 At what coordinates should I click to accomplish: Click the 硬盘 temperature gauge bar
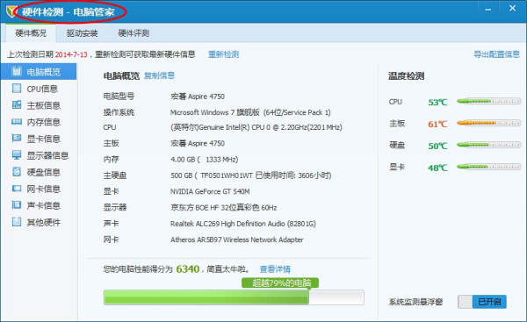488,145
